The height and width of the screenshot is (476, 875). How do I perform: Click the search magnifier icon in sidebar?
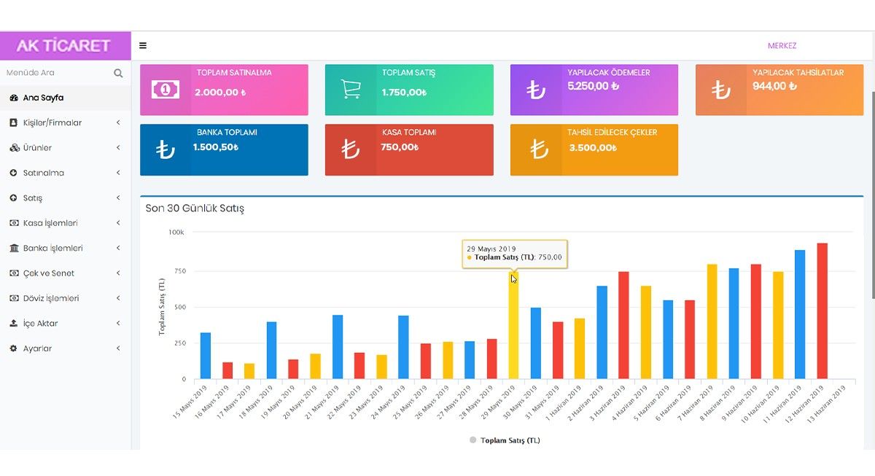pos(118,73)
